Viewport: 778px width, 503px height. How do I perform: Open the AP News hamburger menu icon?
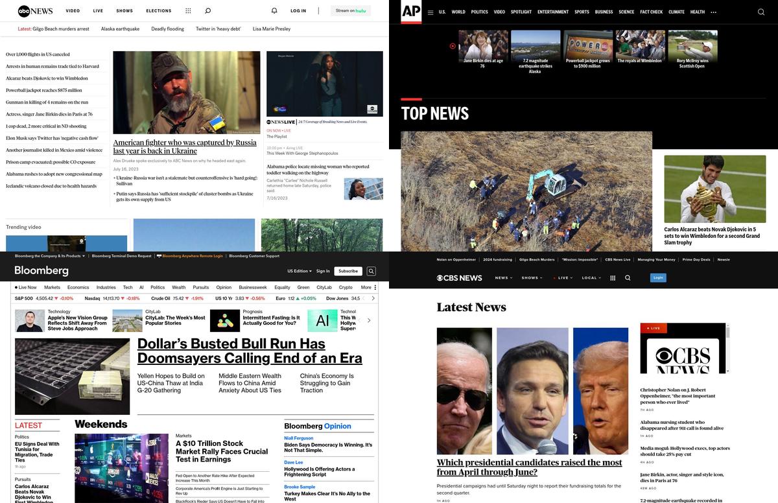pyautogui.click(x=430, y=12)
